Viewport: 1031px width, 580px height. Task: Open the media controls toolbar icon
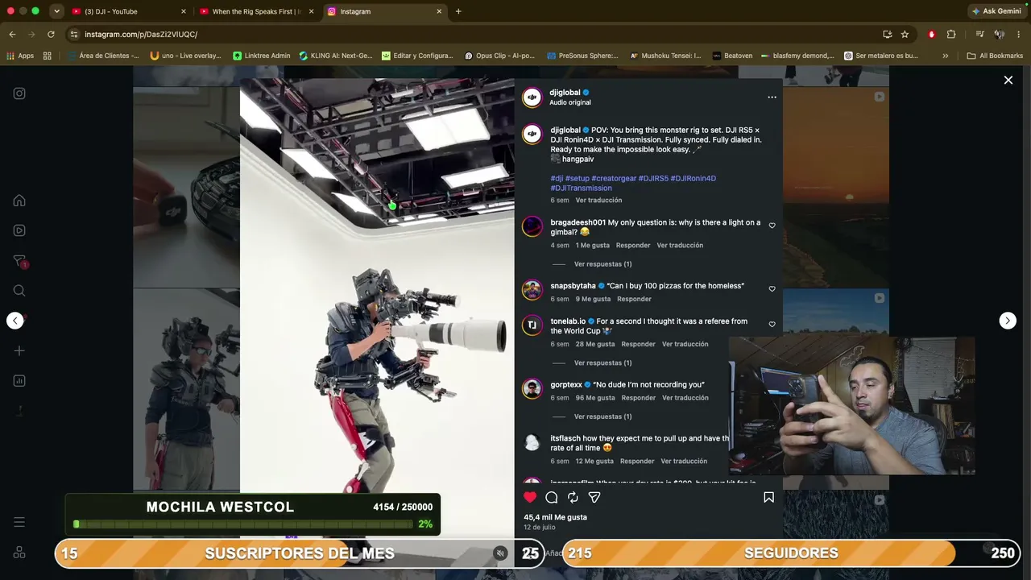pyautogui.click(x=979, y=35)
